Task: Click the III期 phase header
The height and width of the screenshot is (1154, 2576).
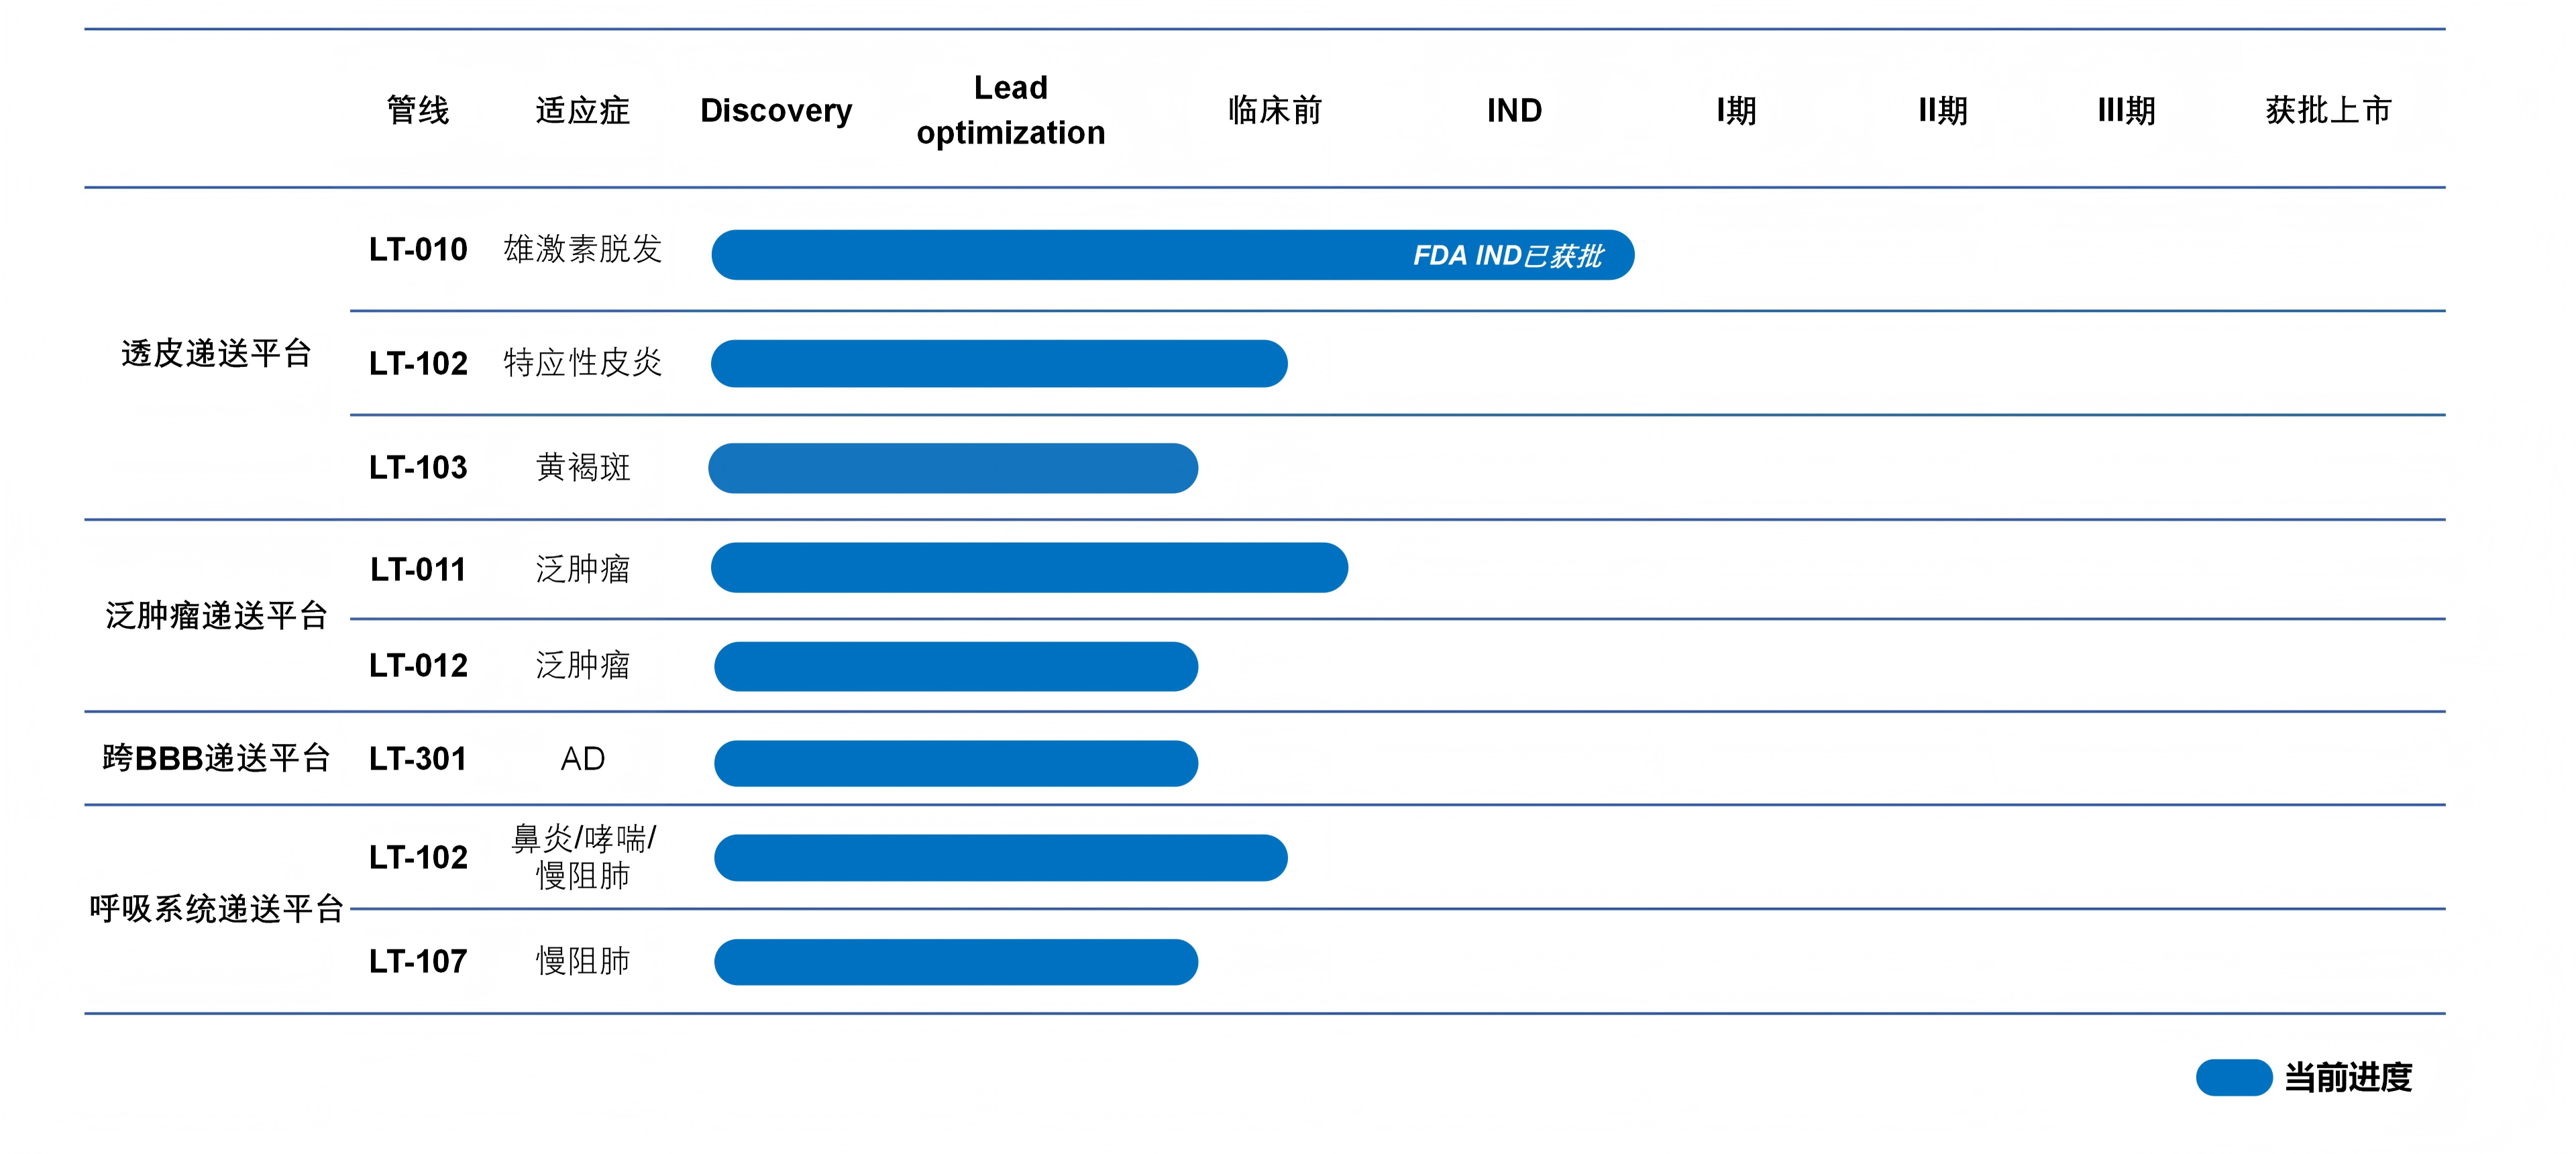Action: (2126, 110)
